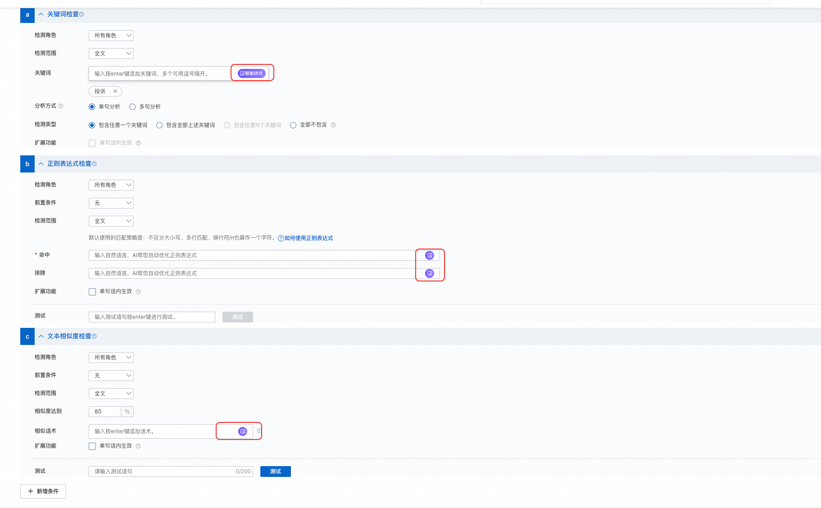Click AI optimize icon in 排除 field
Image resolution: width=821 pixels, height=508 pixels.
(430, 273)
